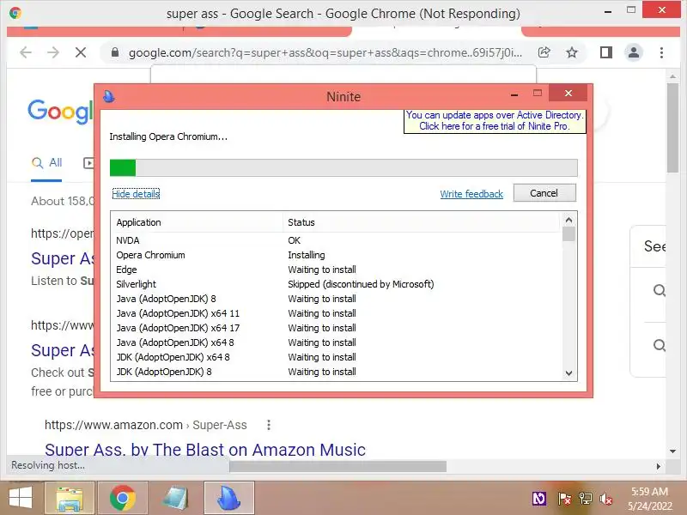Image resolution: width=687 pixels, height=515 pixels.
Task: Select Java (AdoptOpenJDK) x64 17 row
Action: 336,328
